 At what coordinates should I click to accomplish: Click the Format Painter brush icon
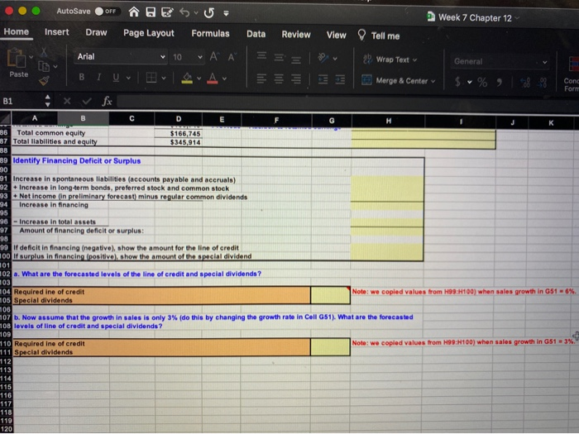pyautogui.click(x=45, y=80)
